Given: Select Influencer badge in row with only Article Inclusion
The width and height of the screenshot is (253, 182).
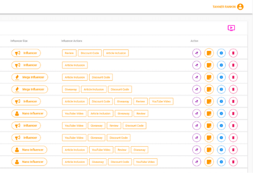Looking at the screenshot, I should 26,65.
